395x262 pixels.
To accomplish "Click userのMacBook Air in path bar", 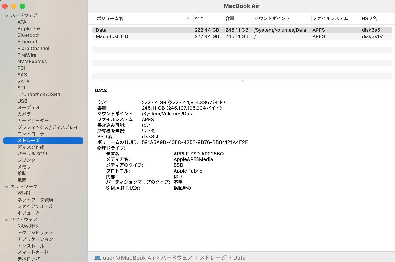I will [129, 258].
